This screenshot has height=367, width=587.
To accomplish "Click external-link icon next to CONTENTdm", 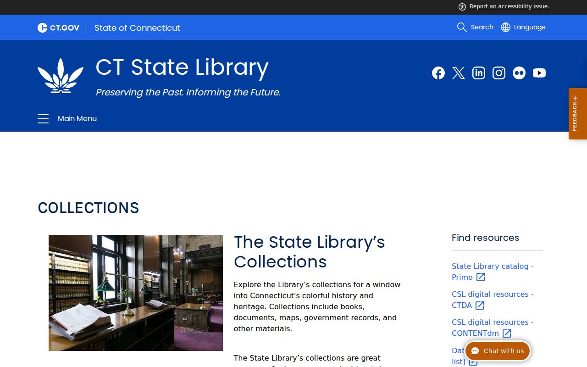I will coord(507,333).
